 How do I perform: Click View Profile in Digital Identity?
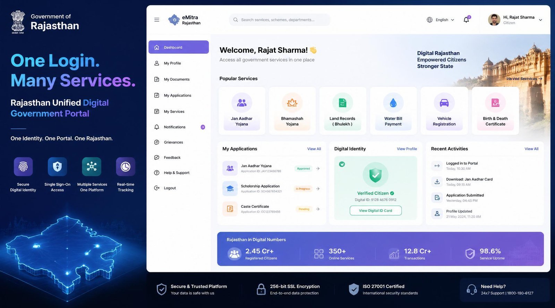point(407,149)
